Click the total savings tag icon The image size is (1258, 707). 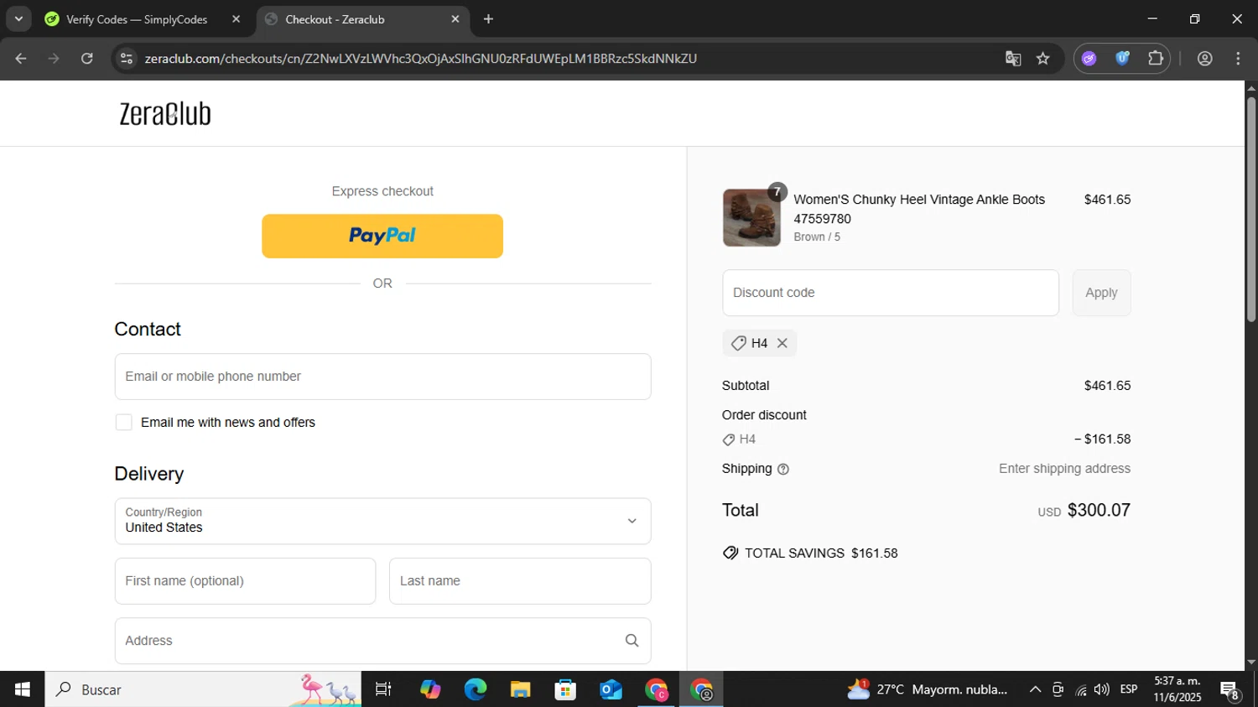[x=730, y=554]
